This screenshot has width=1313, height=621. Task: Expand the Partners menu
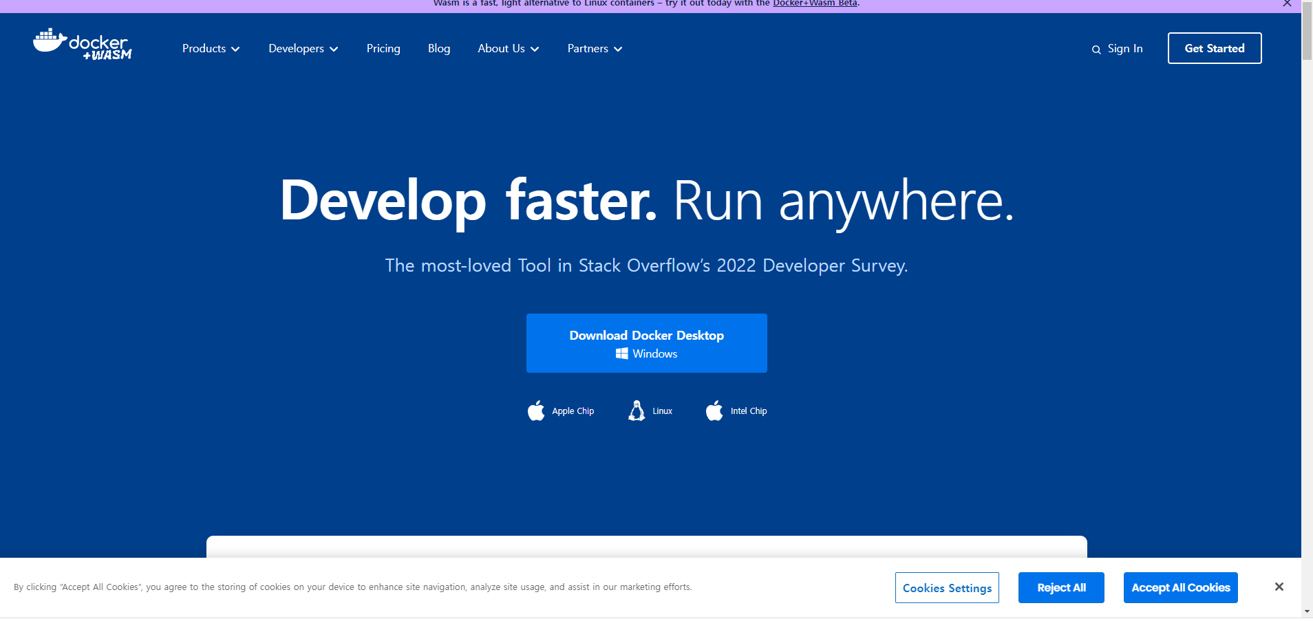pyautogui.click(x=595, y=48)
